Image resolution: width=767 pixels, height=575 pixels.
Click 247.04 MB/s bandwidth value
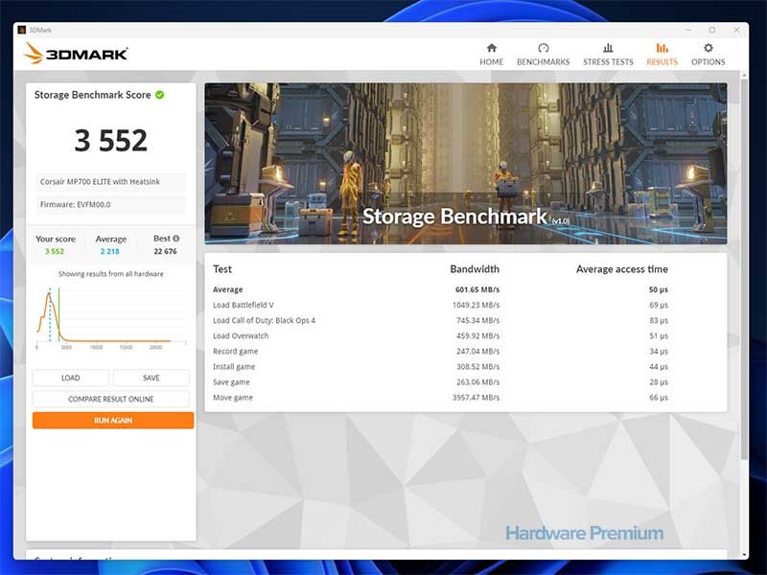477,351
